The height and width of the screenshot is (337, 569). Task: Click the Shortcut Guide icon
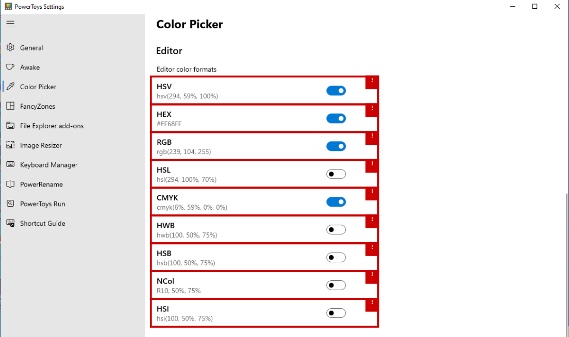click(11, 223)
